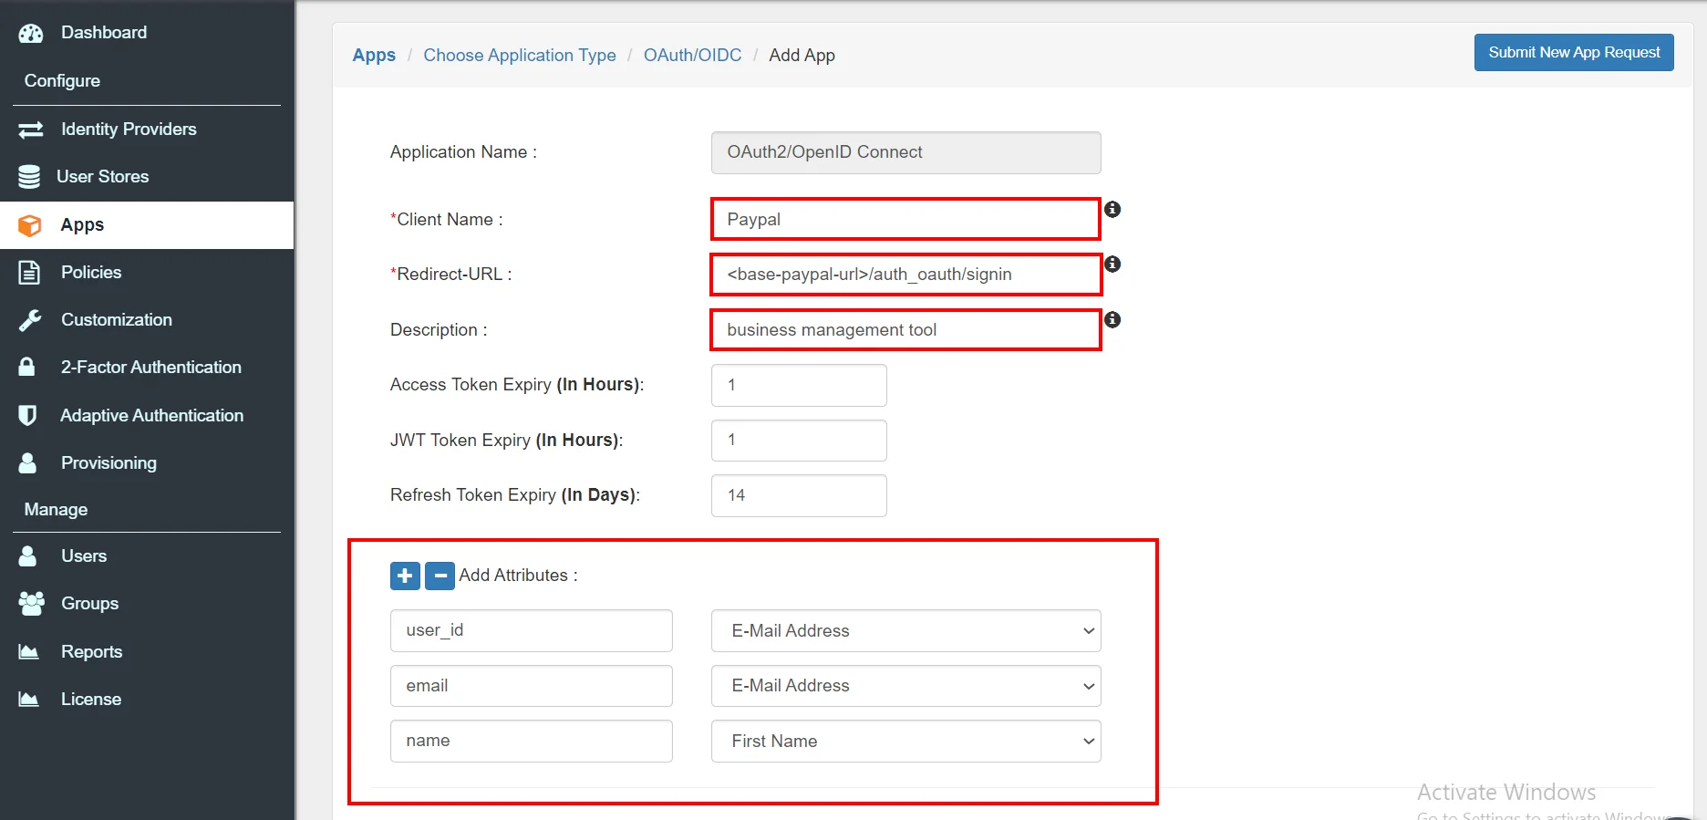Click the Description field with business management tool

point(905,330)
